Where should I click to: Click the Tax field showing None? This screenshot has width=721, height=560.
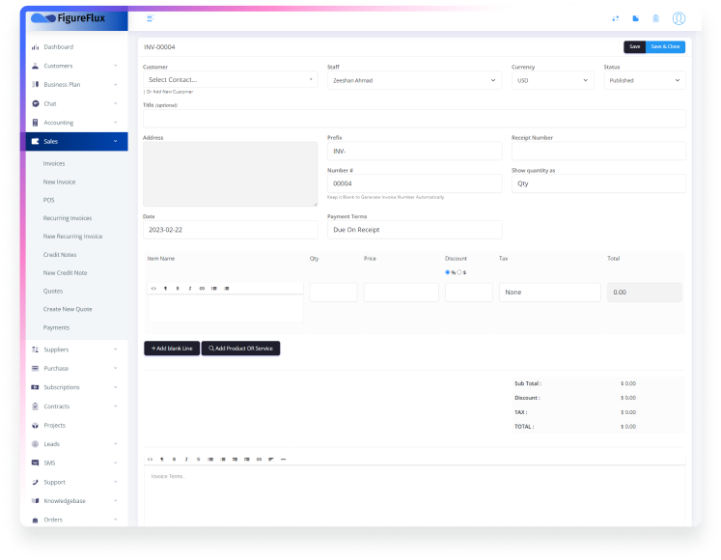tap(550, 293)
